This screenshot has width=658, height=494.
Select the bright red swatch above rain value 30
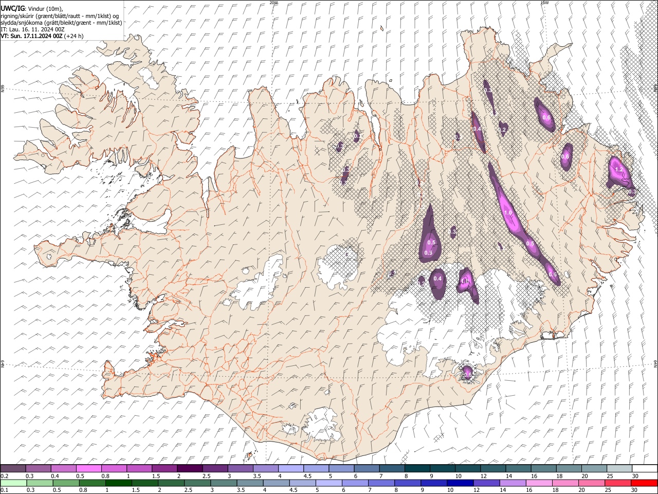pos(644,483)
